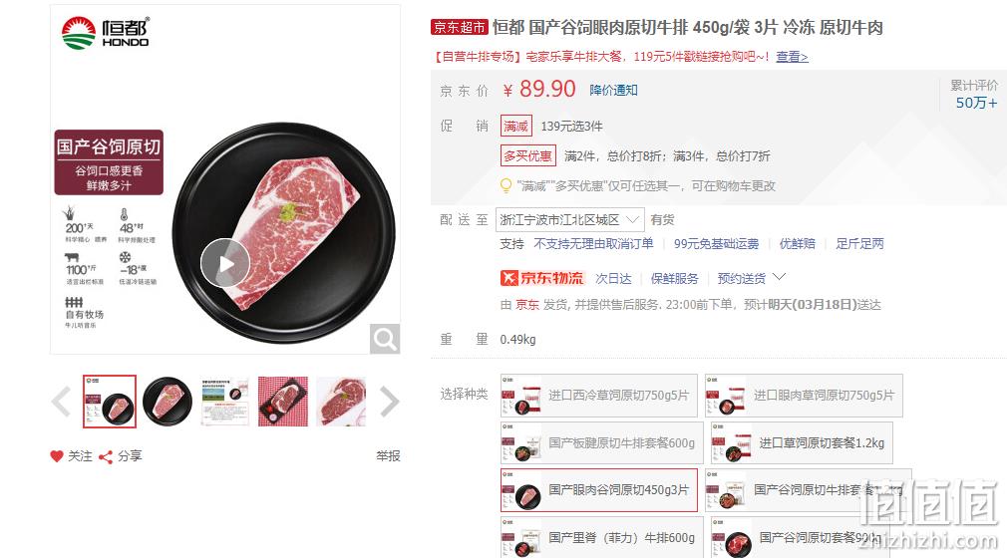This screenshot has height=558, width=1007.
Task: Open delivery address dropdown 浙江宁波市江北区城区
Action: point(569,220)
